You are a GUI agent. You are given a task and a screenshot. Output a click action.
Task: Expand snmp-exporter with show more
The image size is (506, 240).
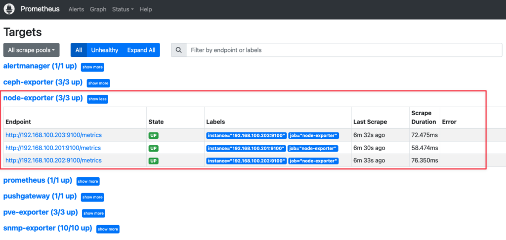[108, 229]
